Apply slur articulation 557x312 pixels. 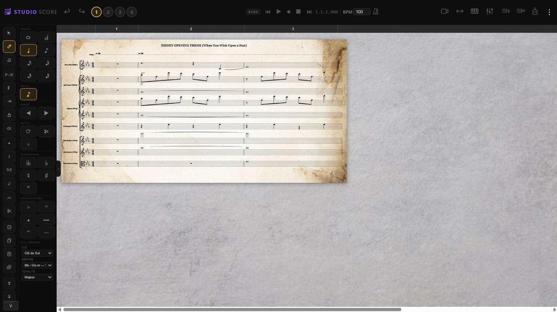point(46,232)
